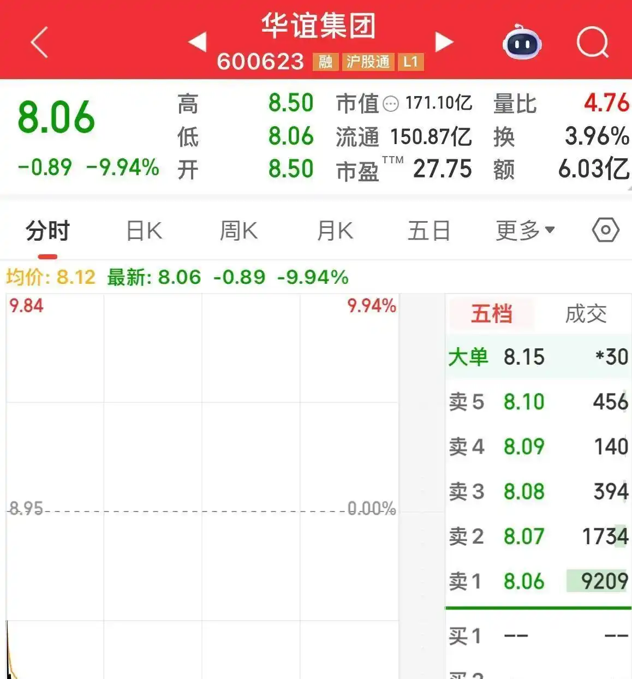Viewport: 632px width, 679px height.
Task: Click the 卖1 sell price 8.06
Action: 524,582
